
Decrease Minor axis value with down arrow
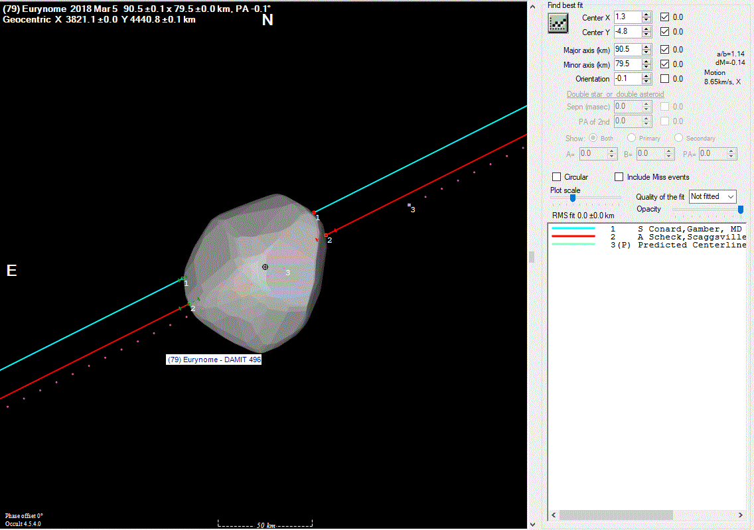click(646, 67)
